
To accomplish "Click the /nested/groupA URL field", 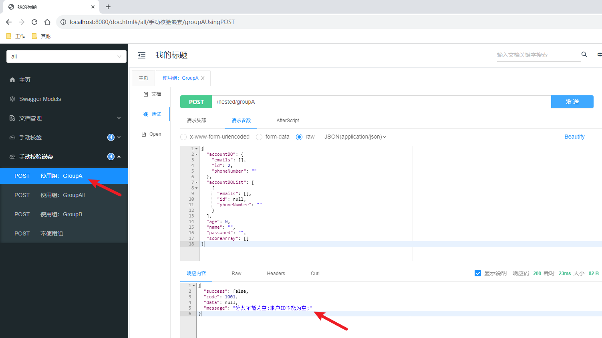I will coord(382,102).
